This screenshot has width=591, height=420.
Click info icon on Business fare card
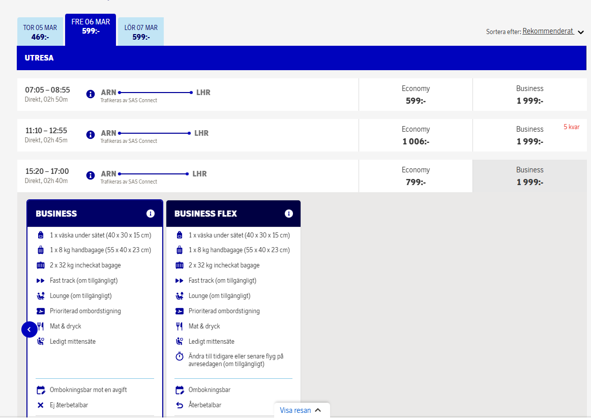(x=151, y=214)
